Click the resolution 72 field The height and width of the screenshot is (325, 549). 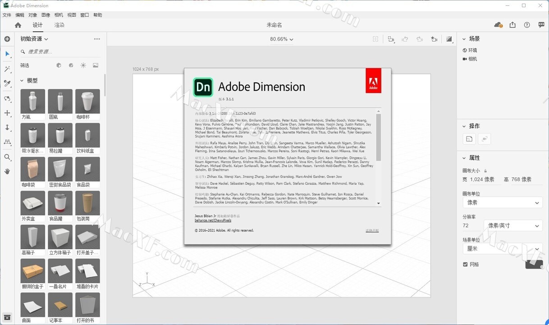coord(471,225)
